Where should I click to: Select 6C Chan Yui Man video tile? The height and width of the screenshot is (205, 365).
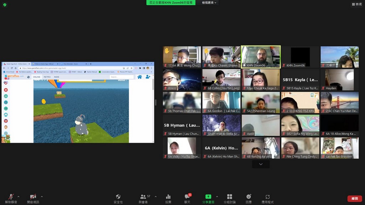[340, 102]
